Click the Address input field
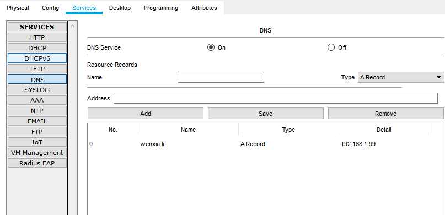This screenshot has height=215, width=445. click(x=276, y=98)
